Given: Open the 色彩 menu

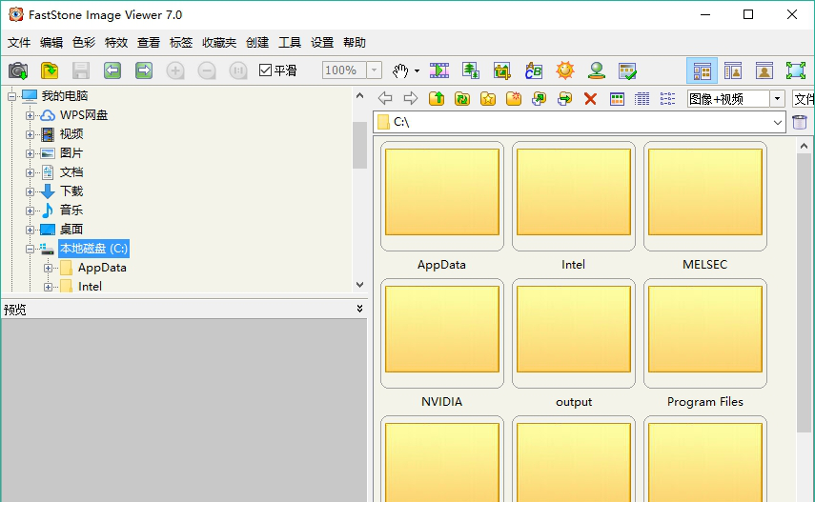Looking at the screenshot, I should pyautogui.click(x=84, y=43).
